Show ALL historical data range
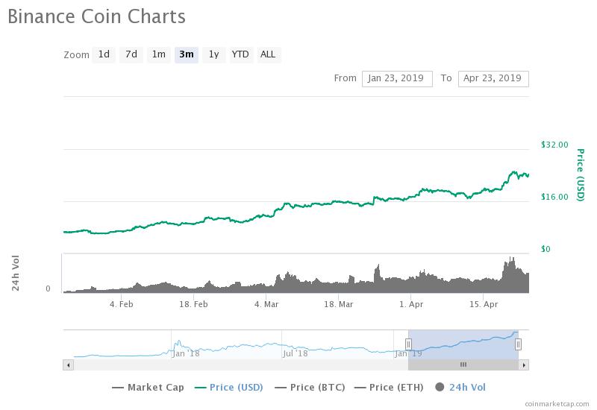 pos(268,54)
